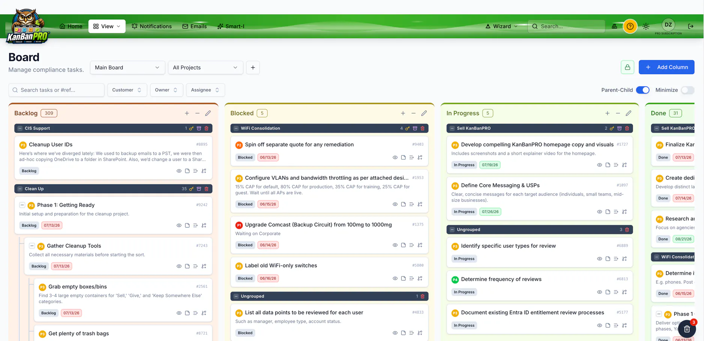Open the Main Board dropdown
This screenshot has width=704, height=341.
point(127,67)
